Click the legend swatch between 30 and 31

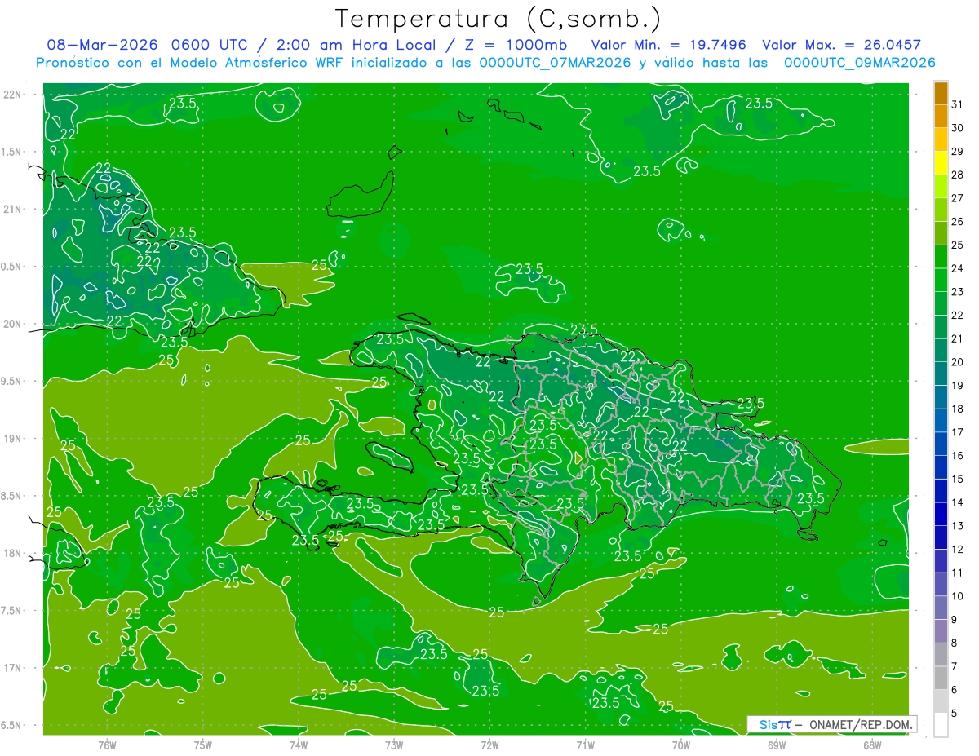941,116
